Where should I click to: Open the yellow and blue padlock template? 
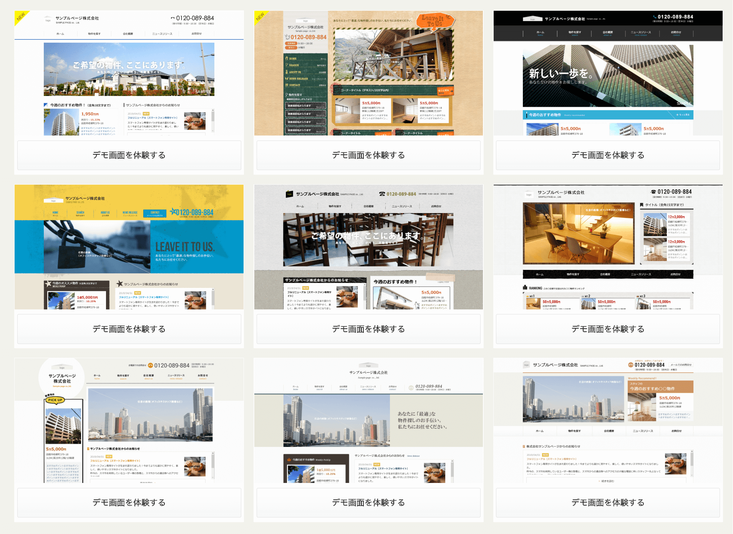[129, 329]
